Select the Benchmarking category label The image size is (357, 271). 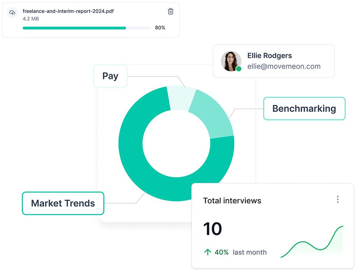click(x=304, y=108)
